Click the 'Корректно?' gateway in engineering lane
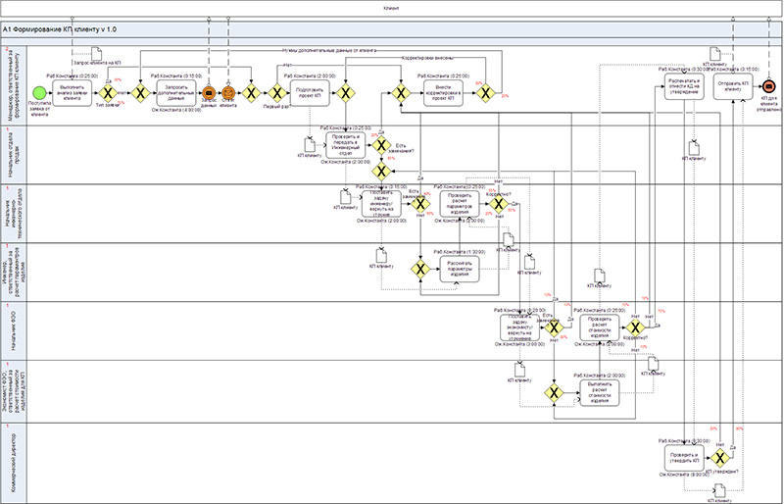Image resolution: width=784 pixels, height=504 pixels. [x=499, y=203]
